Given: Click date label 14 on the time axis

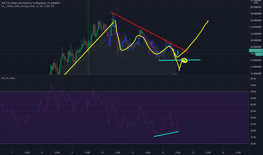Looking at the screenshot, I should coord(223,152).
